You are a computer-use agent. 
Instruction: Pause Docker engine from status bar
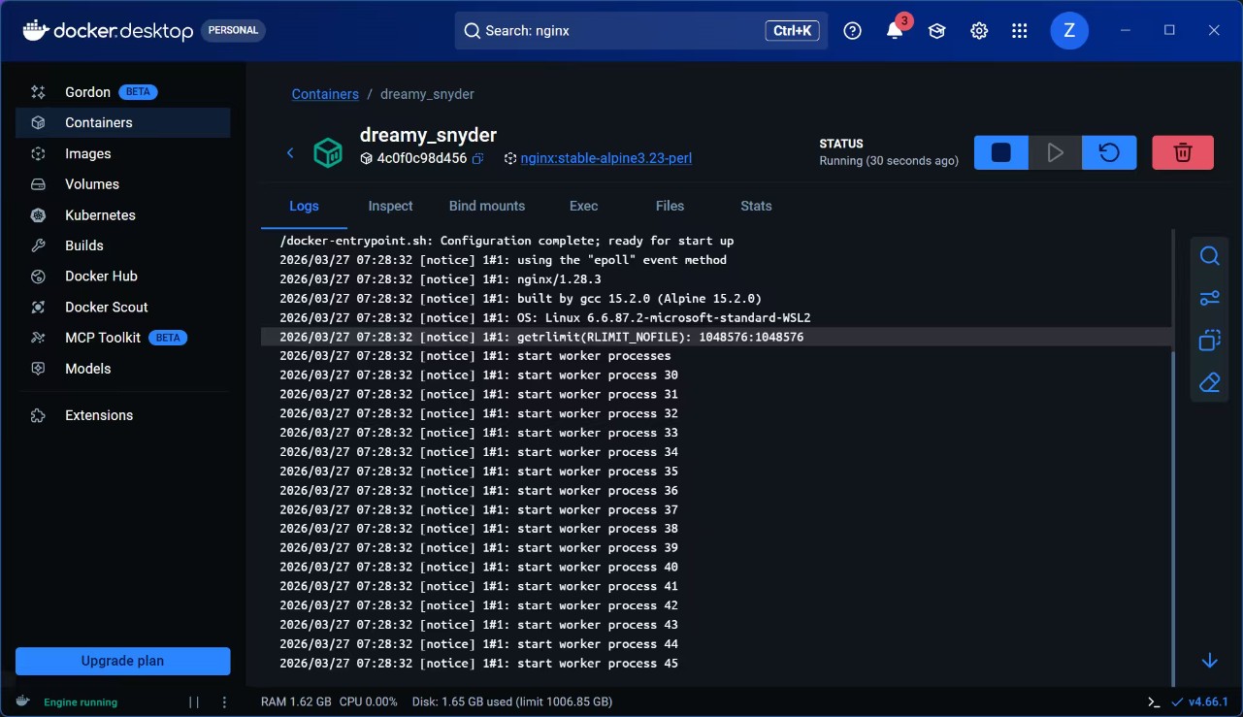point(194,701)
